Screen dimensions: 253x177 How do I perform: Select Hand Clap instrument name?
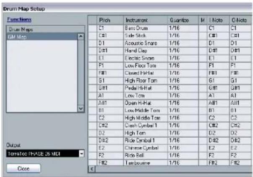pos(136,51)
